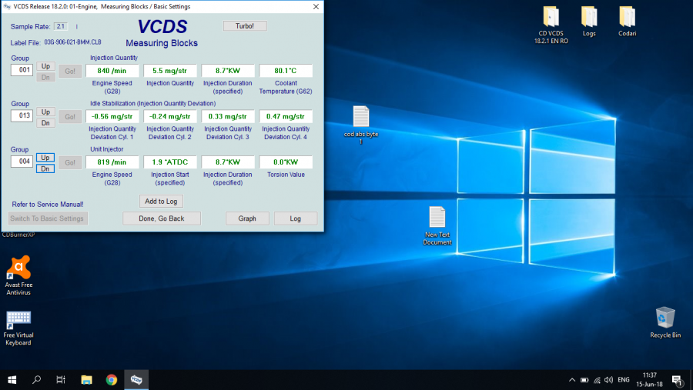Increase group 001 with Up button
Screen dimensions: 693x390
tap(45, 66)
